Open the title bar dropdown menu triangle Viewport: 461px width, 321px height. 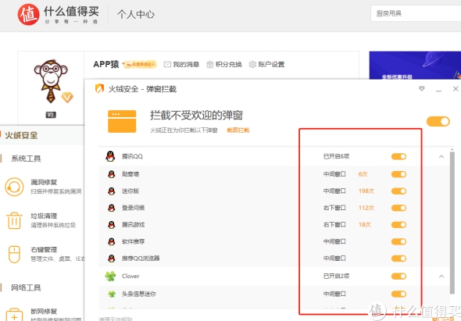point(422,88)
